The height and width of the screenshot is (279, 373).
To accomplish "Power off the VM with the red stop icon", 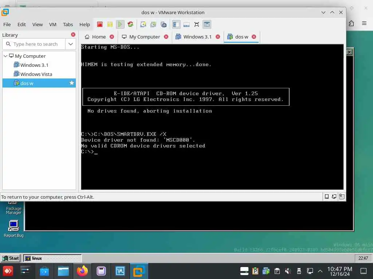I will [x=100, y=24].
